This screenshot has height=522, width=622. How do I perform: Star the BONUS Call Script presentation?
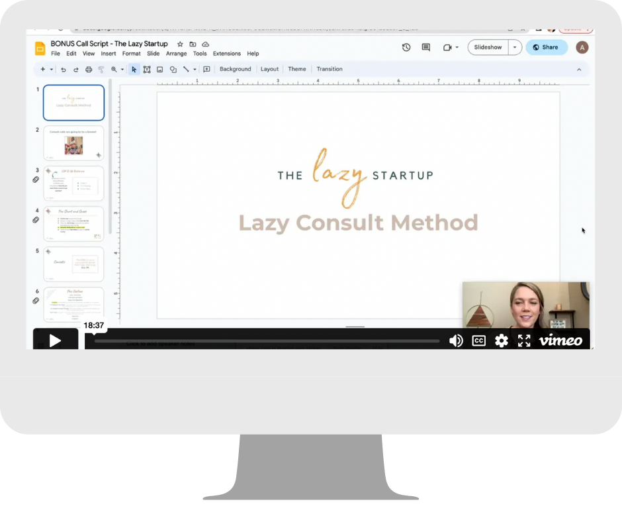coord(180,44)
